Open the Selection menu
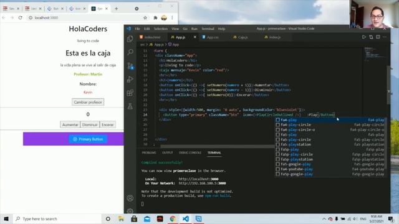The width and height of the screenshot is (399, 224). click(161, 29)
